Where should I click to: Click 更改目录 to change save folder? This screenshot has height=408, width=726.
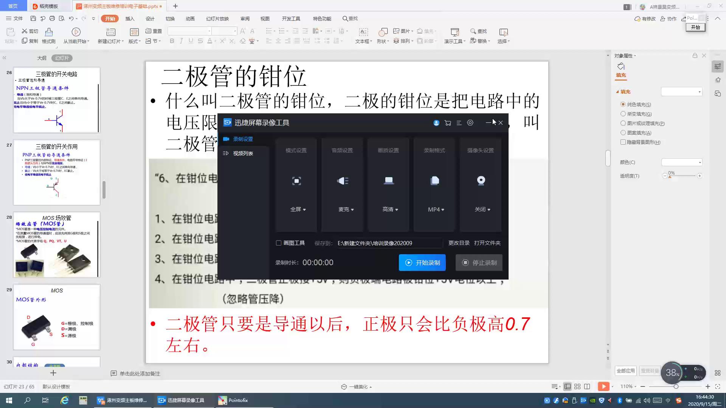pyautogui.click(x=459, y=243)
